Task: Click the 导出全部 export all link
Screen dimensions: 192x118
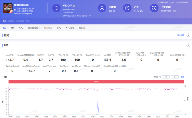Action: point(180,35)
